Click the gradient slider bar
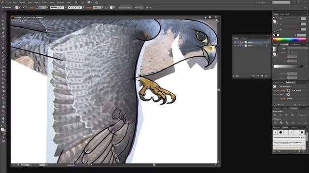 pos(288,66)
